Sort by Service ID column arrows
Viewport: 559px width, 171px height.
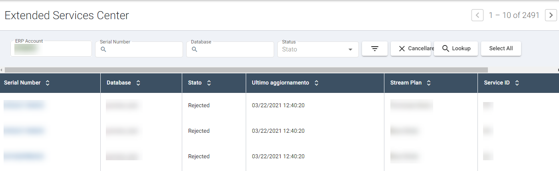[x=517, y=83]
